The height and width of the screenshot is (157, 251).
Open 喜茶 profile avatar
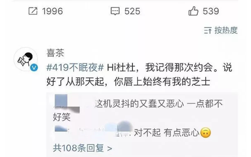[x=26, y=59]
